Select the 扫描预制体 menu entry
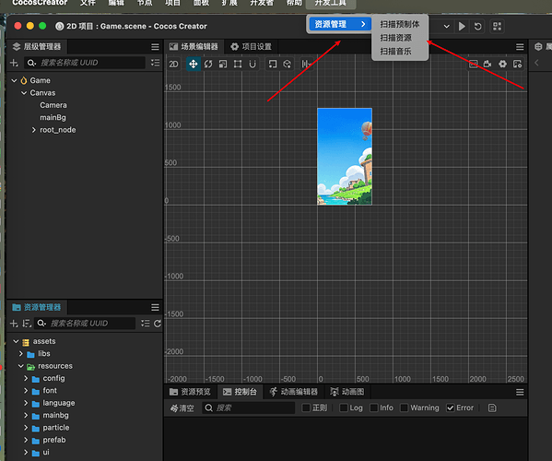Screen dimensions: 552x461 click(x=400, y=24)
